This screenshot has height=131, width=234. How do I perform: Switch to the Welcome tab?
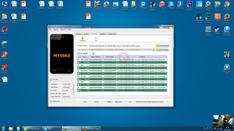79,34
